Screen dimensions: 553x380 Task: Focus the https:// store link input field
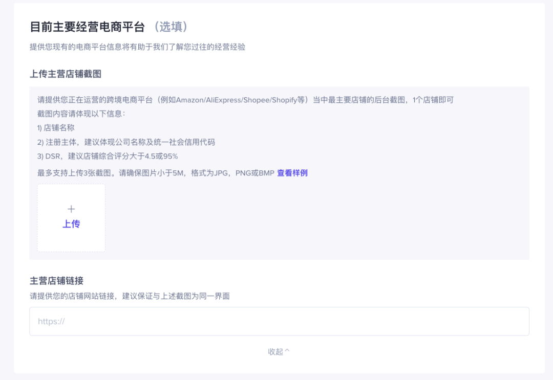[279, 321]
